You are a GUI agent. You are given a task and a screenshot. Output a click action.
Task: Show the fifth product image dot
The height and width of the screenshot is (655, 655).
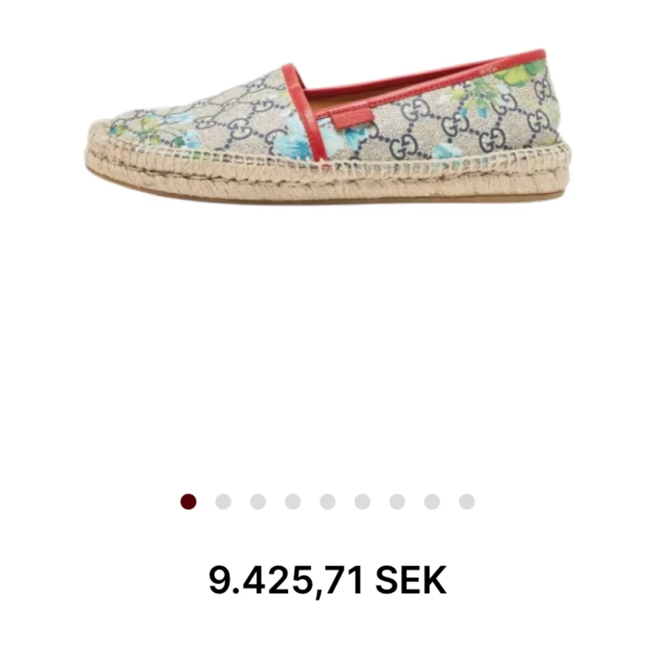coord(327,501)
